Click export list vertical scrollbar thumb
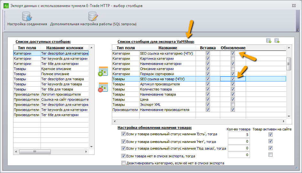 (289, 64)
